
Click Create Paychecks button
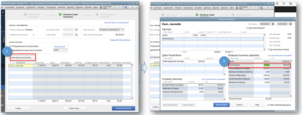click(x=123, y=108)
